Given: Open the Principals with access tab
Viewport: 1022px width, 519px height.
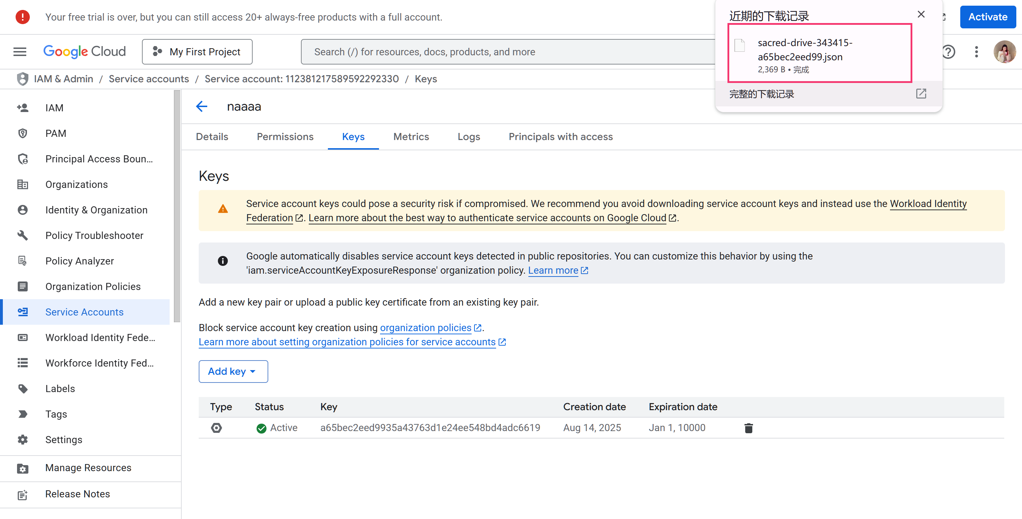Looking at the screenshot, I should (561, 137).
